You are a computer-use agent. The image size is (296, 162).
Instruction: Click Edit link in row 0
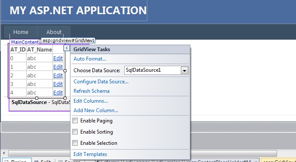[x=58, y=58]
